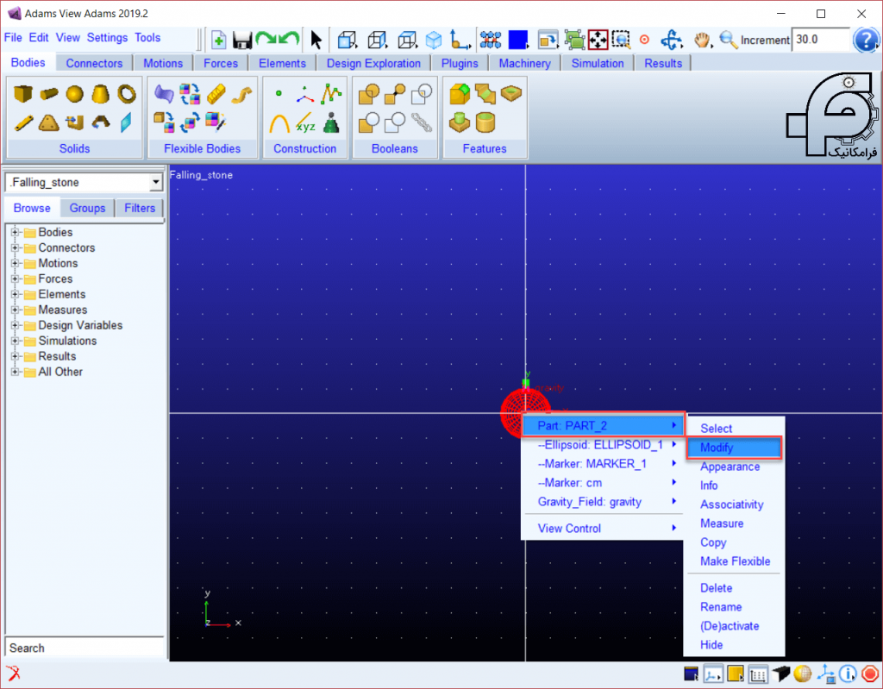Click the Search field in browser
Screen dimensions: 883x689
[x=84, y=648]
